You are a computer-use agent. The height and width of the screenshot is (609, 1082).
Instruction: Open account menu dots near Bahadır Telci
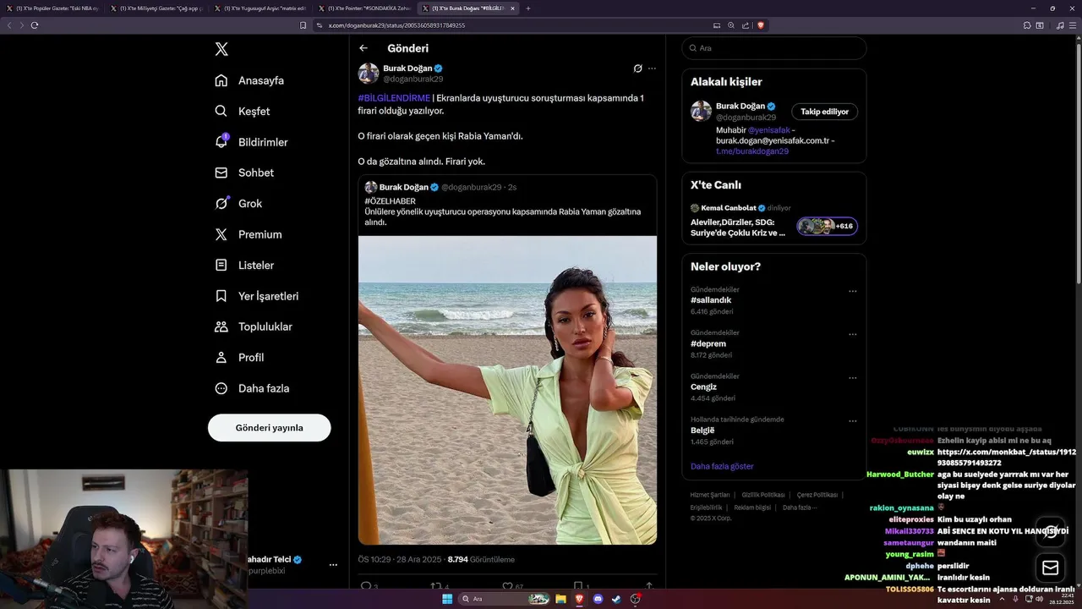click(333, 565)
